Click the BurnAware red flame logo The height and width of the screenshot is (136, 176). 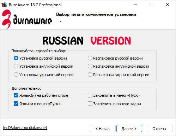point(7,19)
